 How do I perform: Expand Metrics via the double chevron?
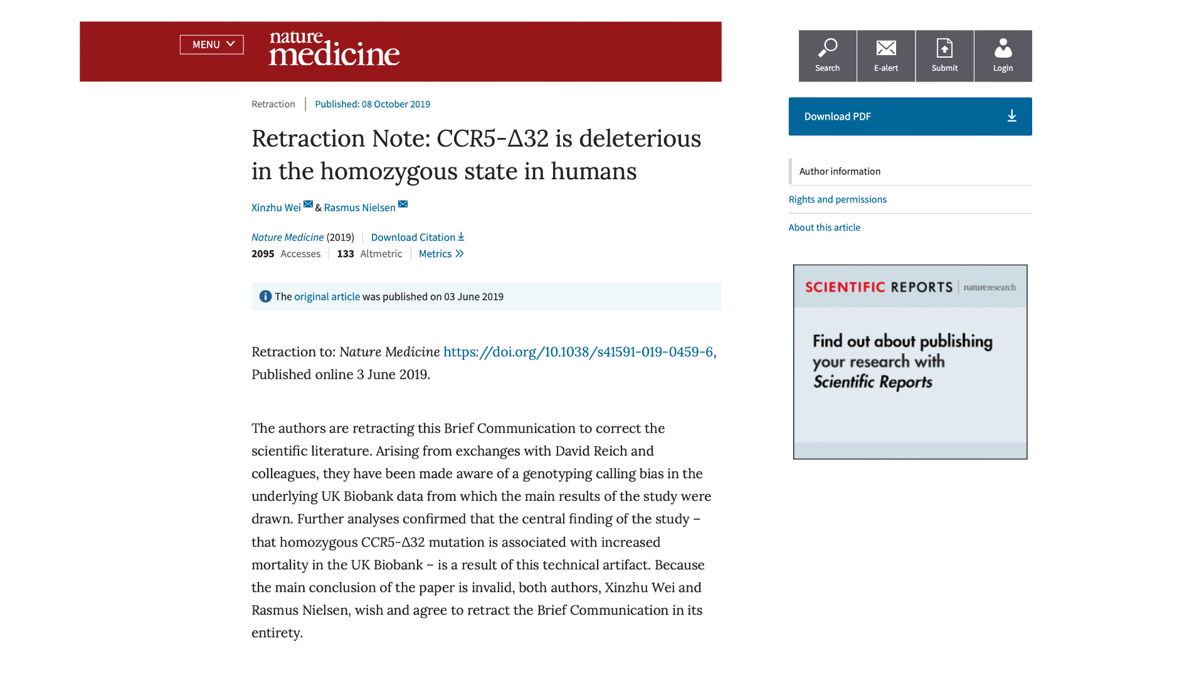pos(459,253)
